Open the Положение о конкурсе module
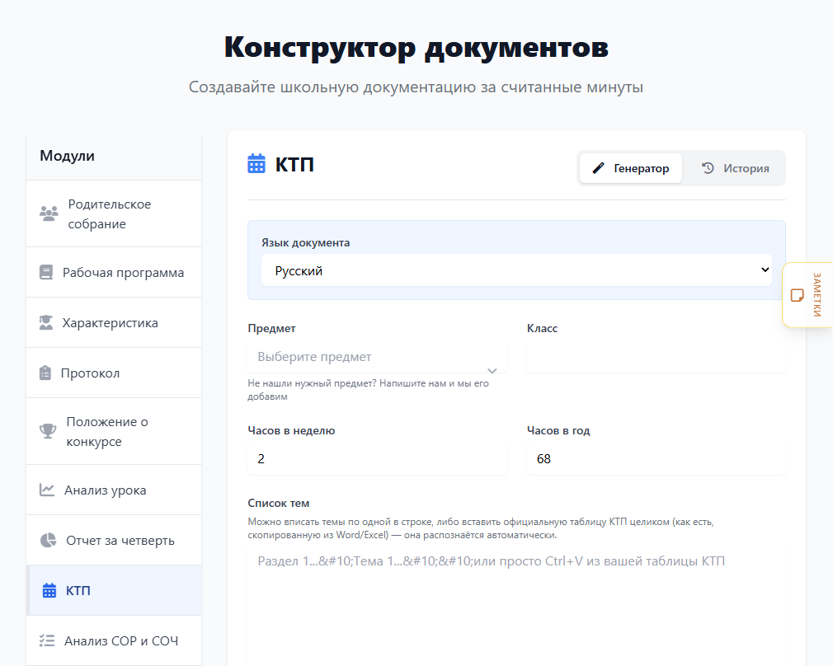 [114, 431]
